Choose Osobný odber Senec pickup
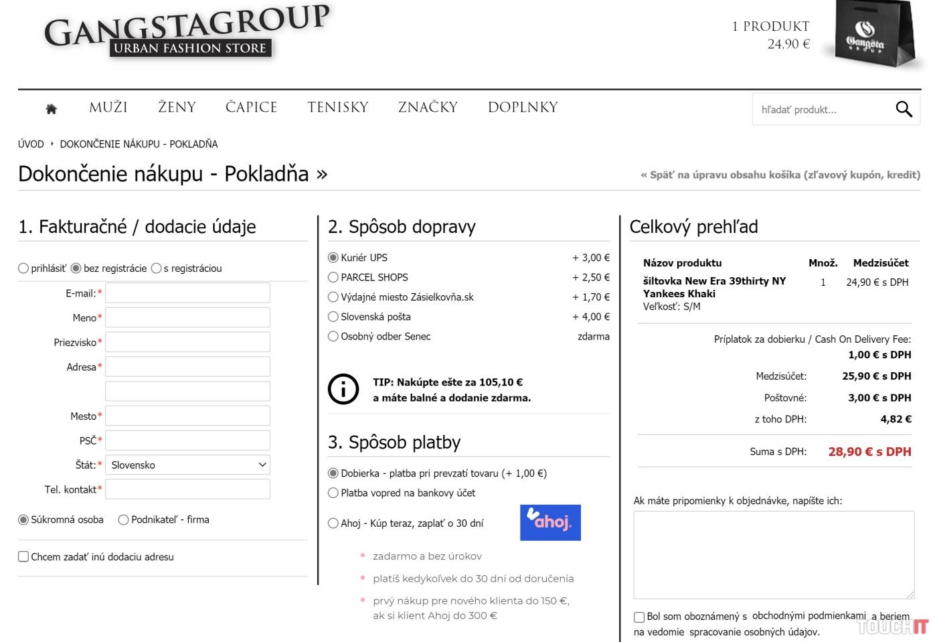 333,337
